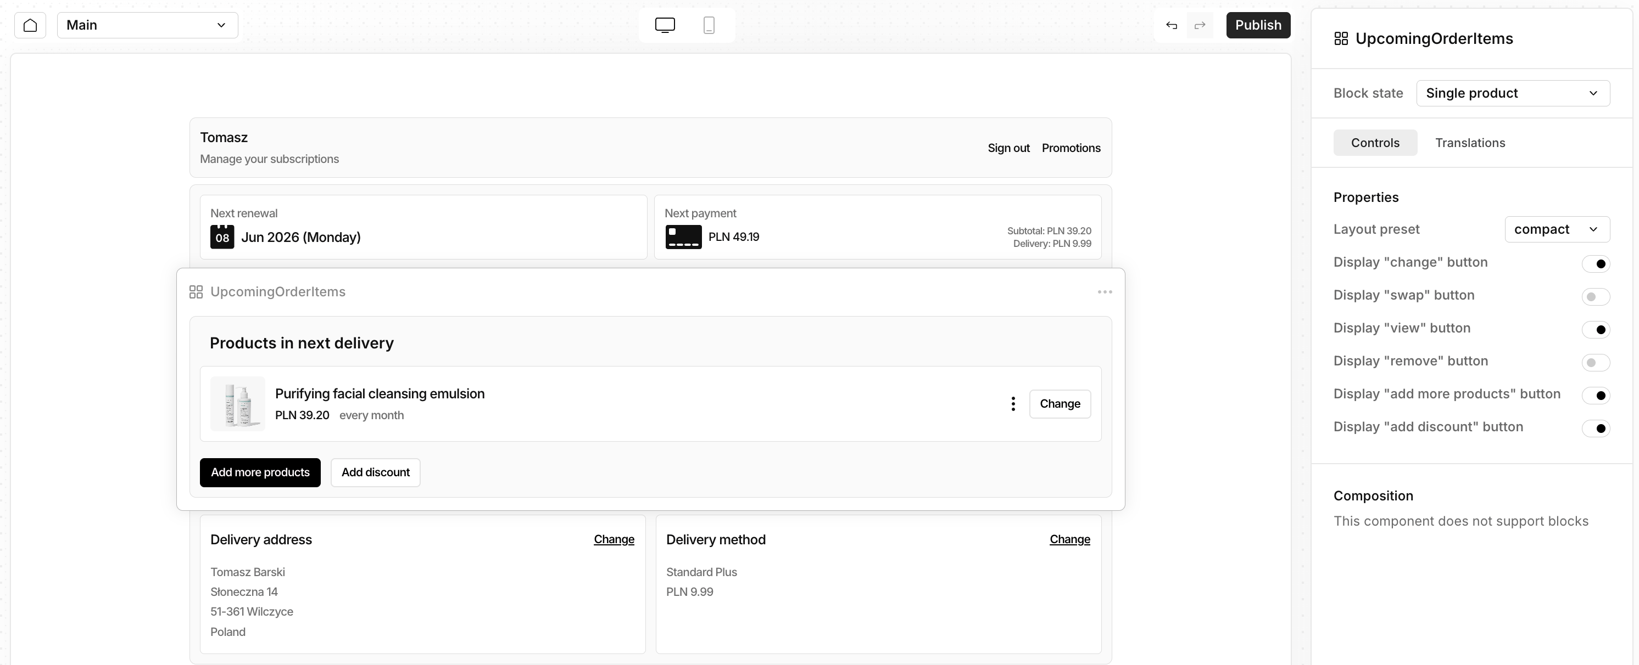Click the payment card icon
Viewport: 1639px width, 665px height.
pyautogui.click(x=683, y=236)
